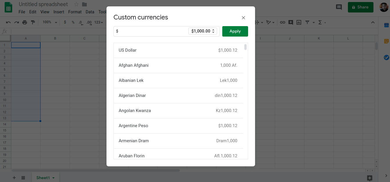Choose Algerian Dinar currency
The image size is (390, 182).
[x=178, y=95]
